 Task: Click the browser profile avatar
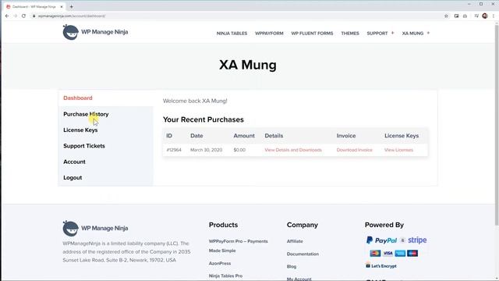pyautogui.click(x=485, y=16)
